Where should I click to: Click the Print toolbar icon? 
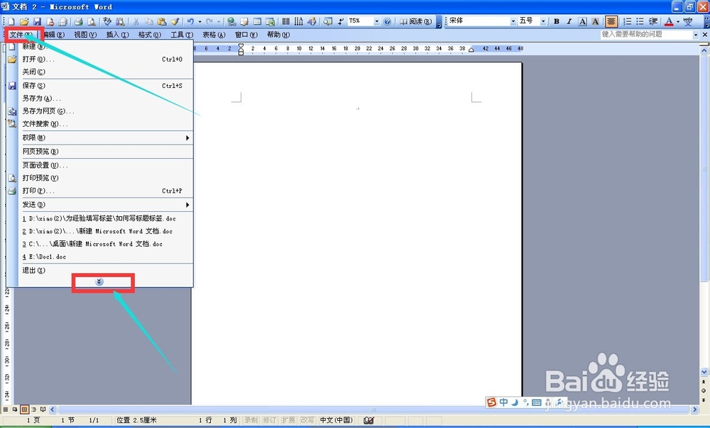coord(78,21)
